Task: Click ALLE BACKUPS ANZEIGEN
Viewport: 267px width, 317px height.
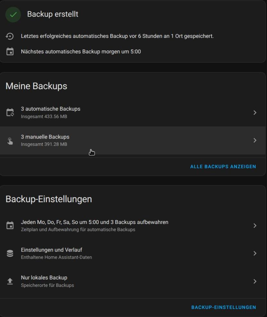Action: tap(223, 167)
